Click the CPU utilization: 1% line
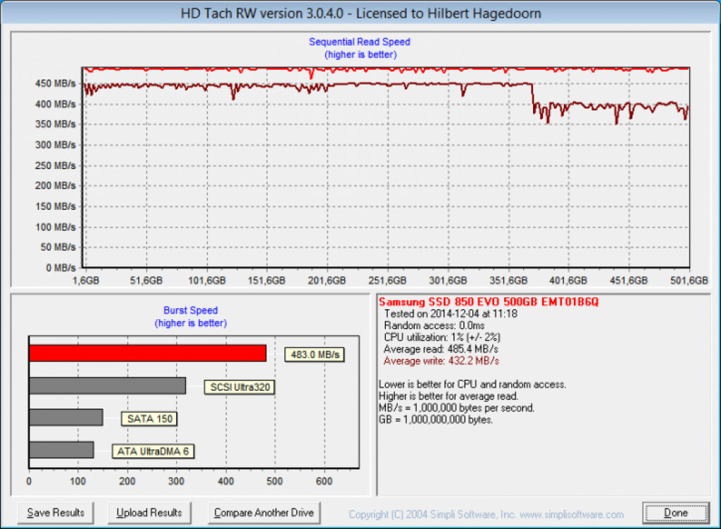Screen dimensions: 721x529 tap(442, 337)
